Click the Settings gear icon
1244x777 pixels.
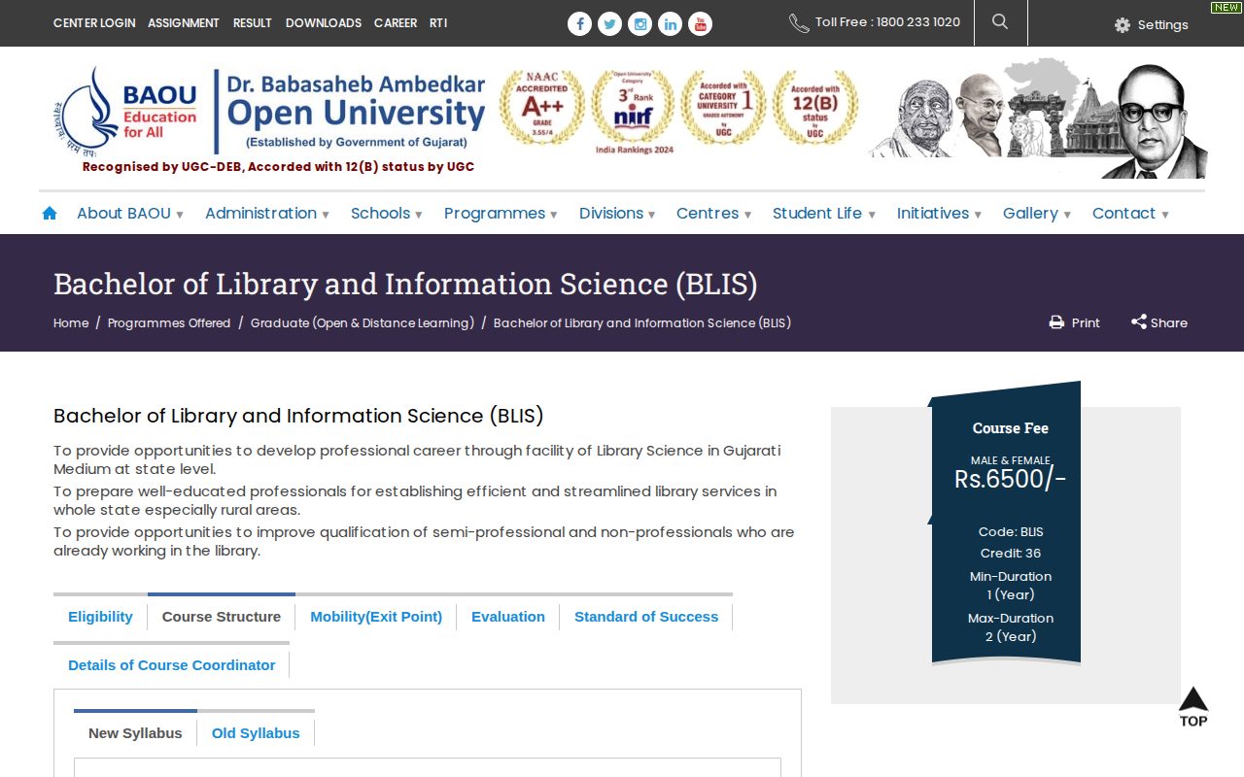click(1123, 25)
